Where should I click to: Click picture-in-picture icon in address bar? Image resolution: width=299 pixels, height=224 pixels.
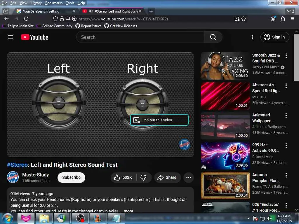[237, 19]
